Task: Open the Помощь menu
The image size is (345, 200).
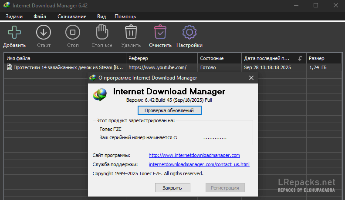Action: click(x=125, y=17)
